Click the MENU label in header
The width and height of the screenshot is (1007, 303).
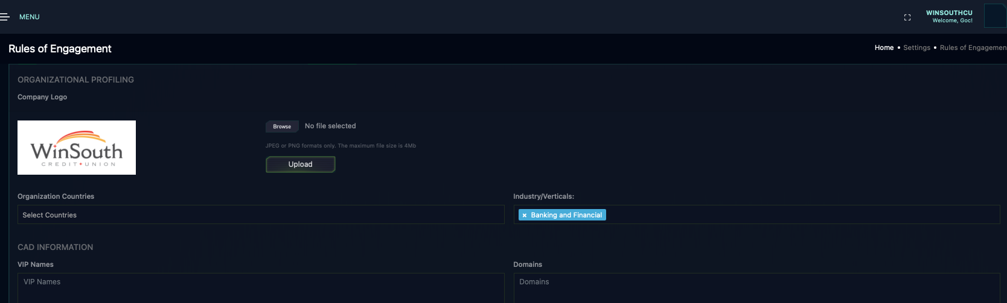29,17
